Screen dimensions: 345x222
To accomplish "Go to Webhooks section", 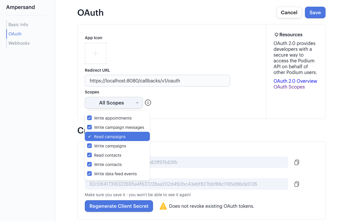I will point(19,43).
